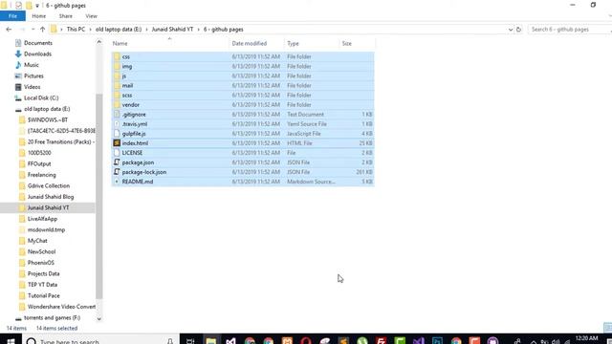The height and width of the screenshot is (344, 612).
Task: Select This PC in the breadcrumb path
Action: (x=76, y=30)
